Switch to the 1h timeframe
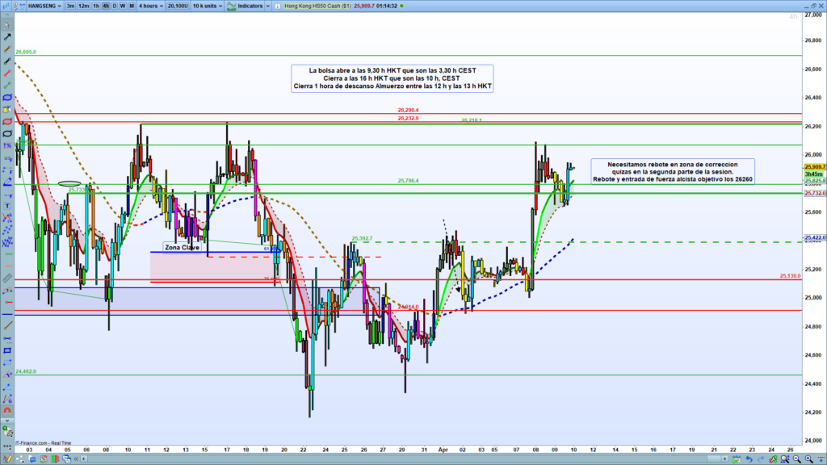 96,6
